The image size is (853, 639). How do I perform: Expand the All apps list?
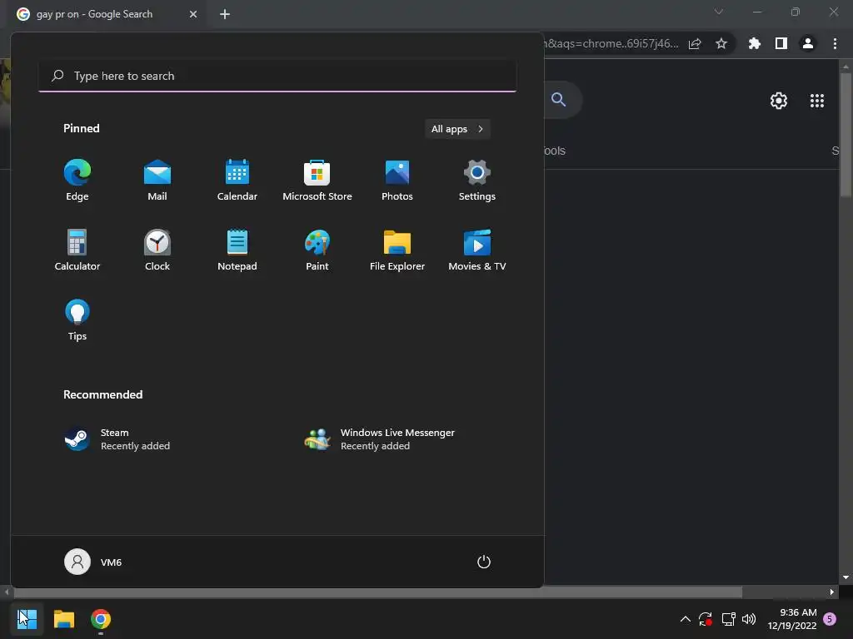tap(457, 129)
